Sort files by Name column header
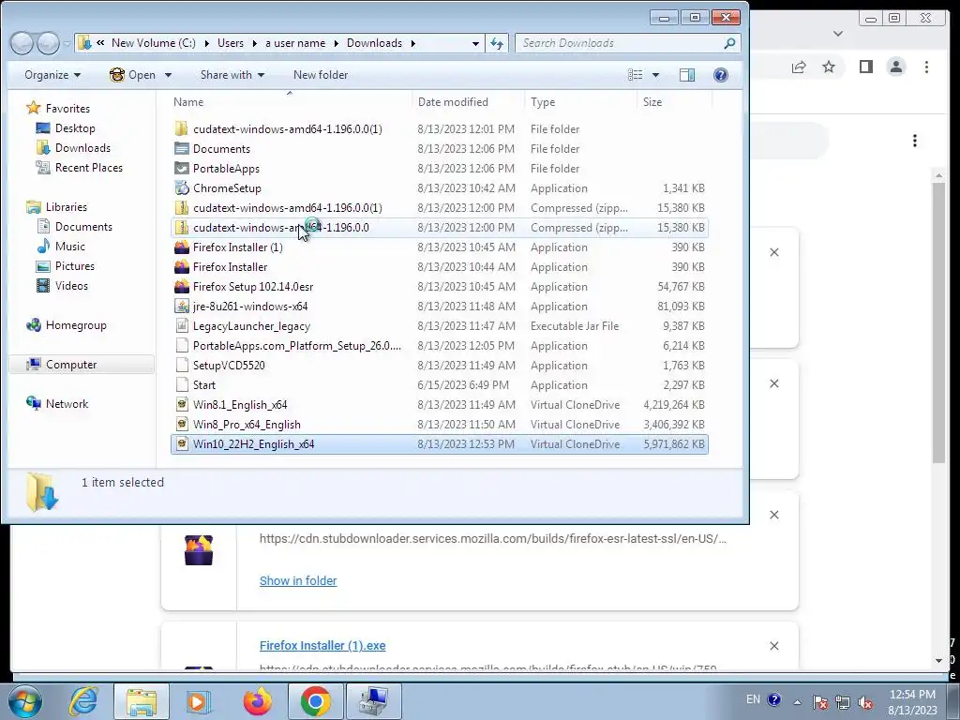This screenshot has width=960, height=720. 289,102
